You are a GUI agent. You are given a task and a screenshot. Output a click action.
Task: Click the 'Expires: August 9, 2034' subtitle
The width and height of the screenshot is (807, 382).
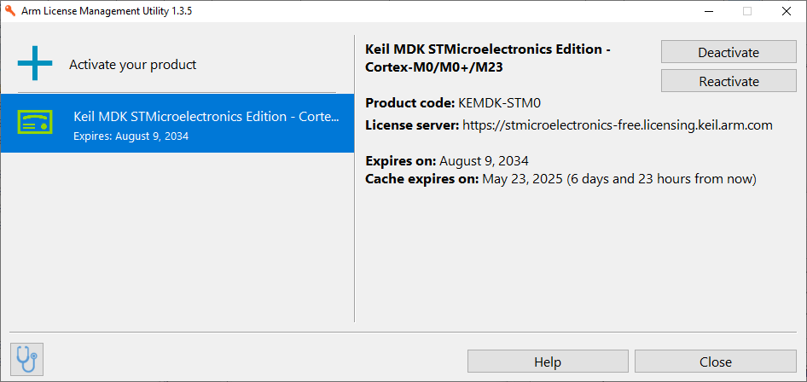click(x=131, y=136)
